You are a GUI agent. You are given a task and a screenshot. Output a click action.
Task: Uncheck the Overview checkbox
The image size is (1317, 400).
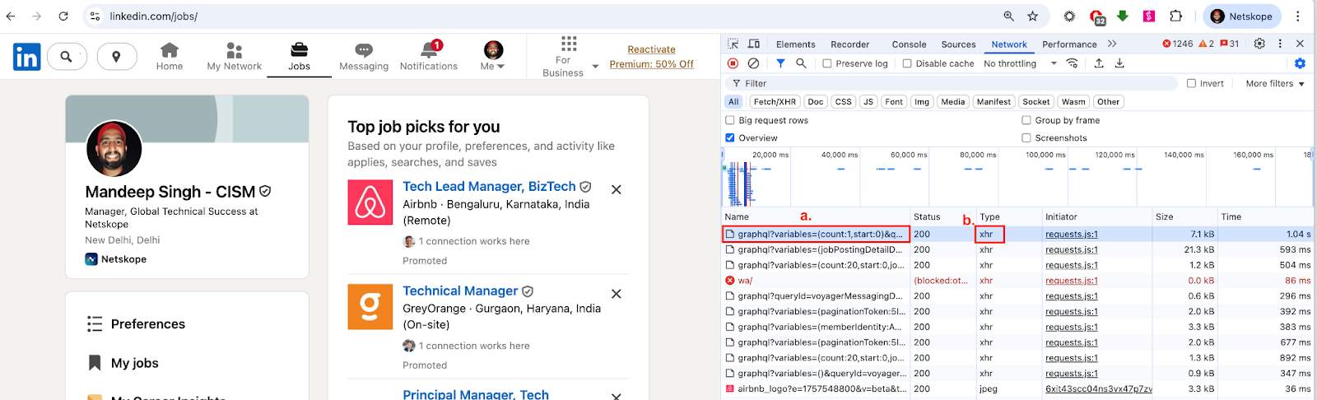point(730,138)
